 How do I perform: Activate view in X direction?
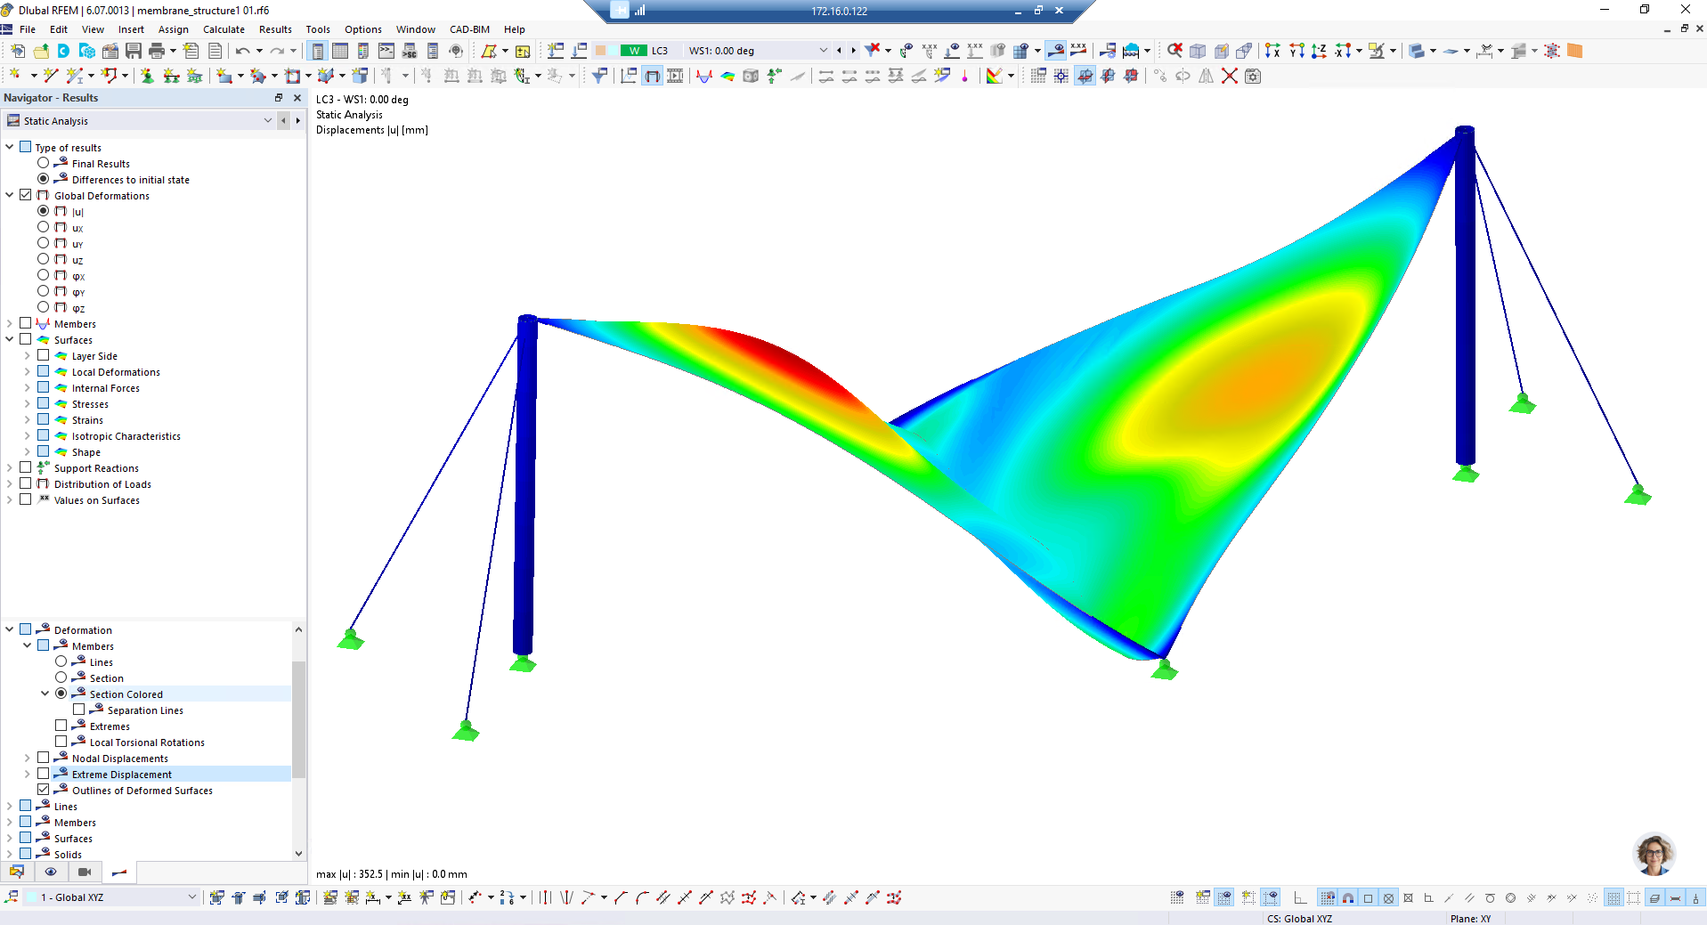1271,51
